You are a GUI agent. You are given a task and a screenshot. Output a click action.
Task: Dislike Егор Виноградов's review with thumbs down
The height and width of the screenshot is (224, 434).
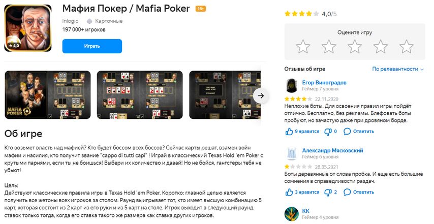(328, 132)
